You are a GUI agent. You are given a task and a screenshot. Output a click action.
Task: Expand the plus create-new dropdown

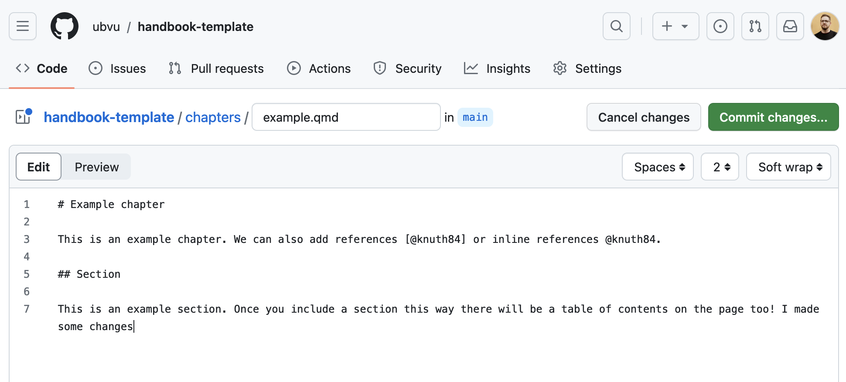(x=675, y=26)
